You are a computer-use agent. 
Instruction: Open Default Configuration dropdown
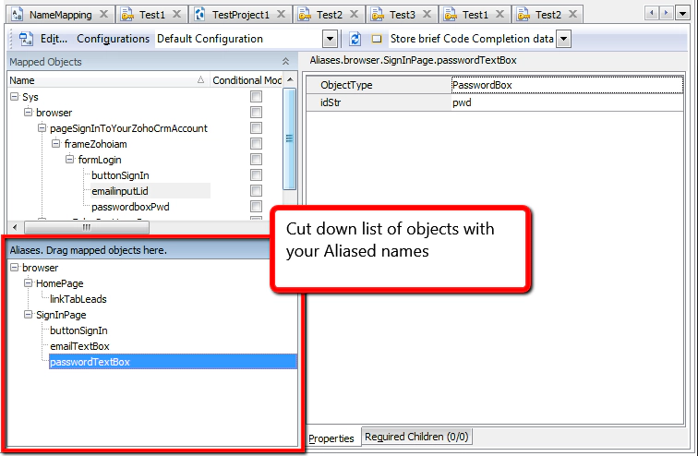330,39
